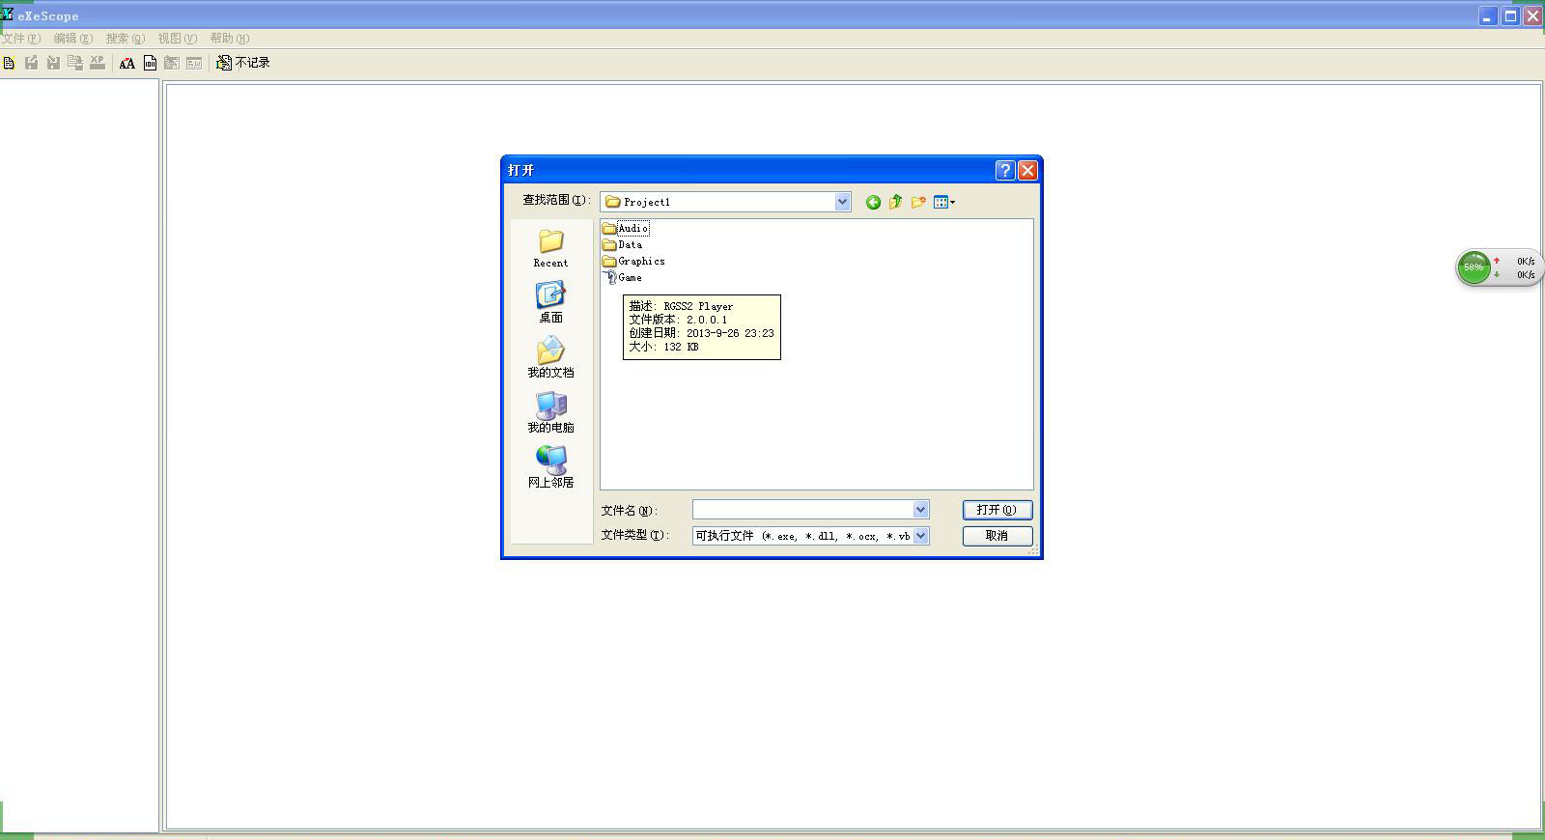Click the 打开(O) button

(x=997, y=510)
